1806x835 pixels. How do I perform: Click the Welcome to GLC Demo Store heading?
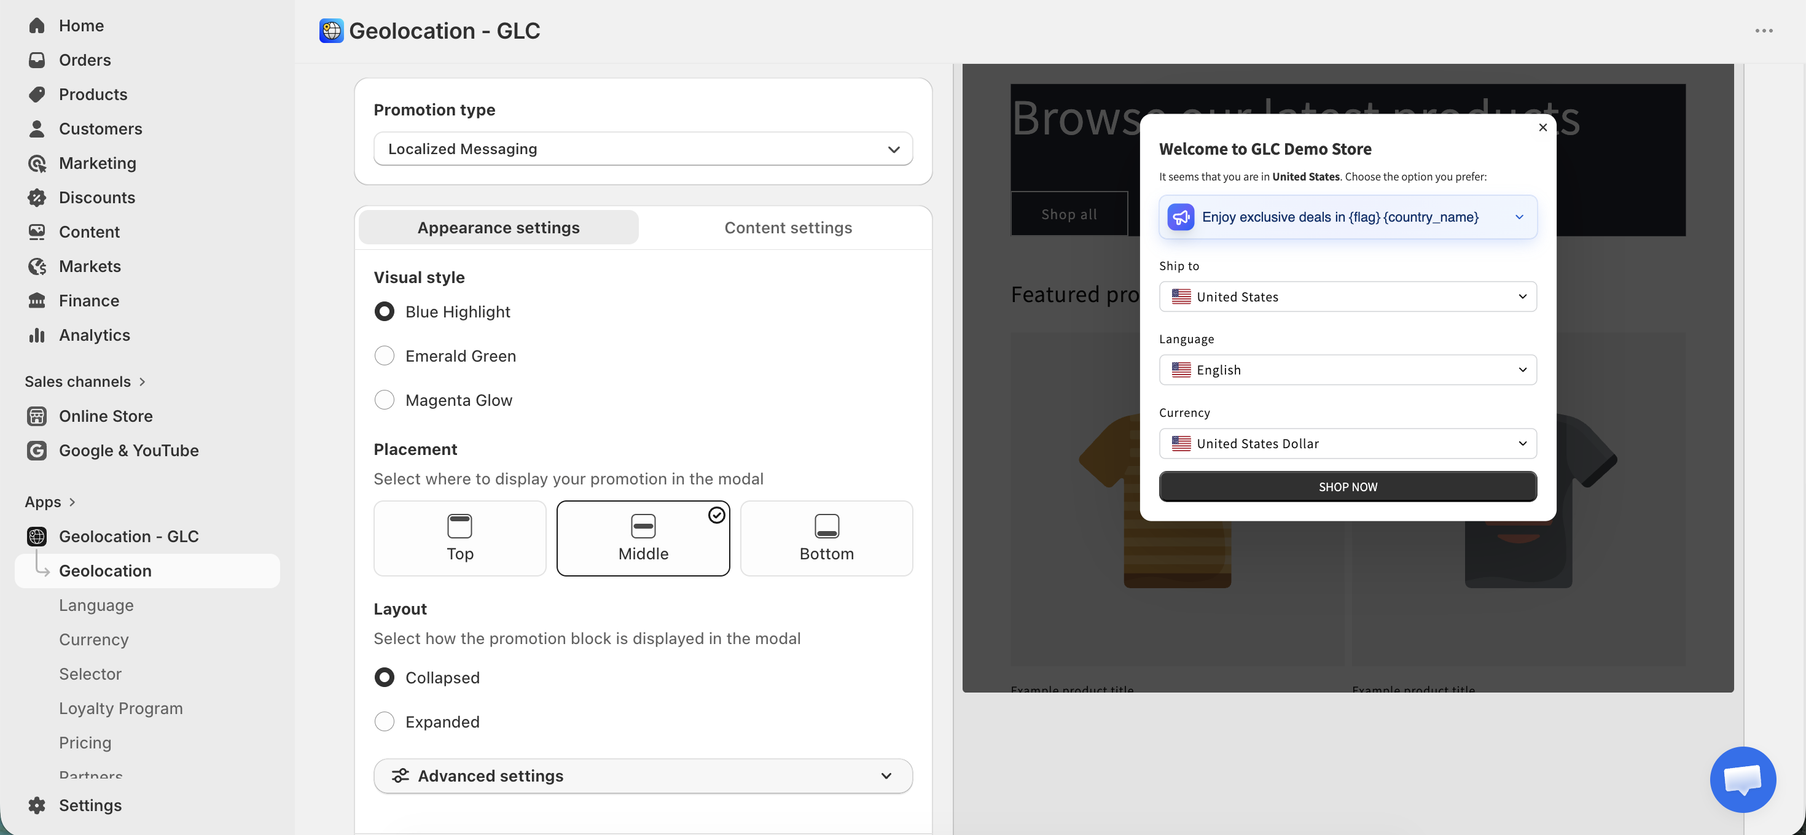1265,149
